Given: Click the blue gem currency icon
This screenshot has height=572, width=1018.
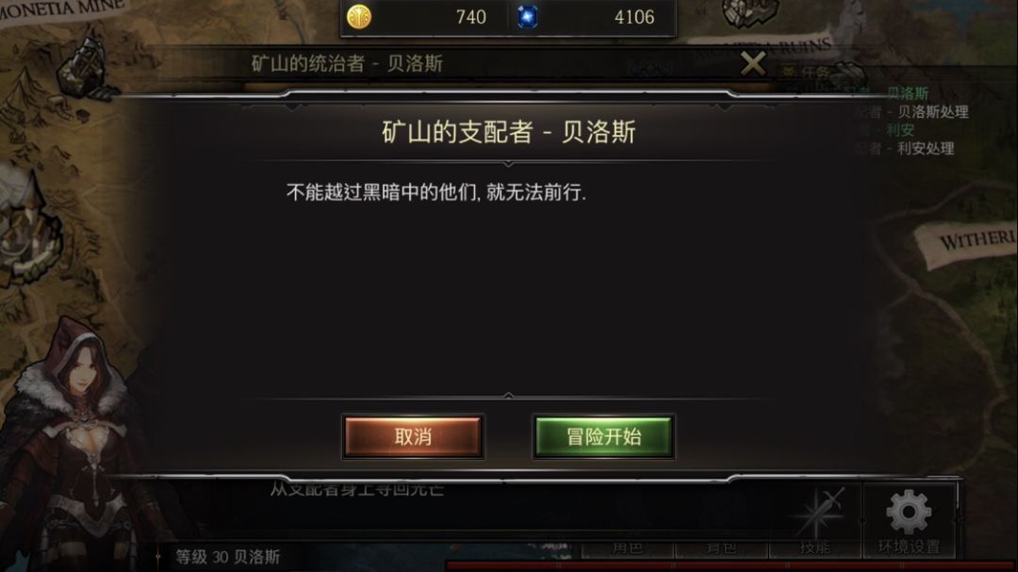Looking at the screenshot, I should coord(527,17).
